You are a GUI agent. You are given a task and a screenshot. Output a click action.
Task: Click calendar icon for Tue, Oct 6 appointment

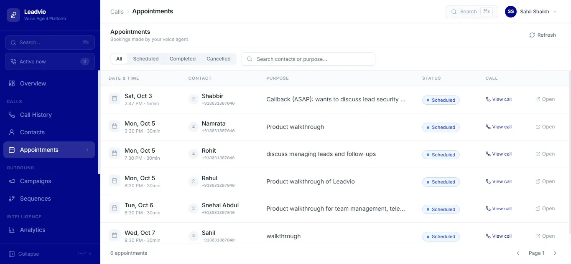(x=115, y=208)
